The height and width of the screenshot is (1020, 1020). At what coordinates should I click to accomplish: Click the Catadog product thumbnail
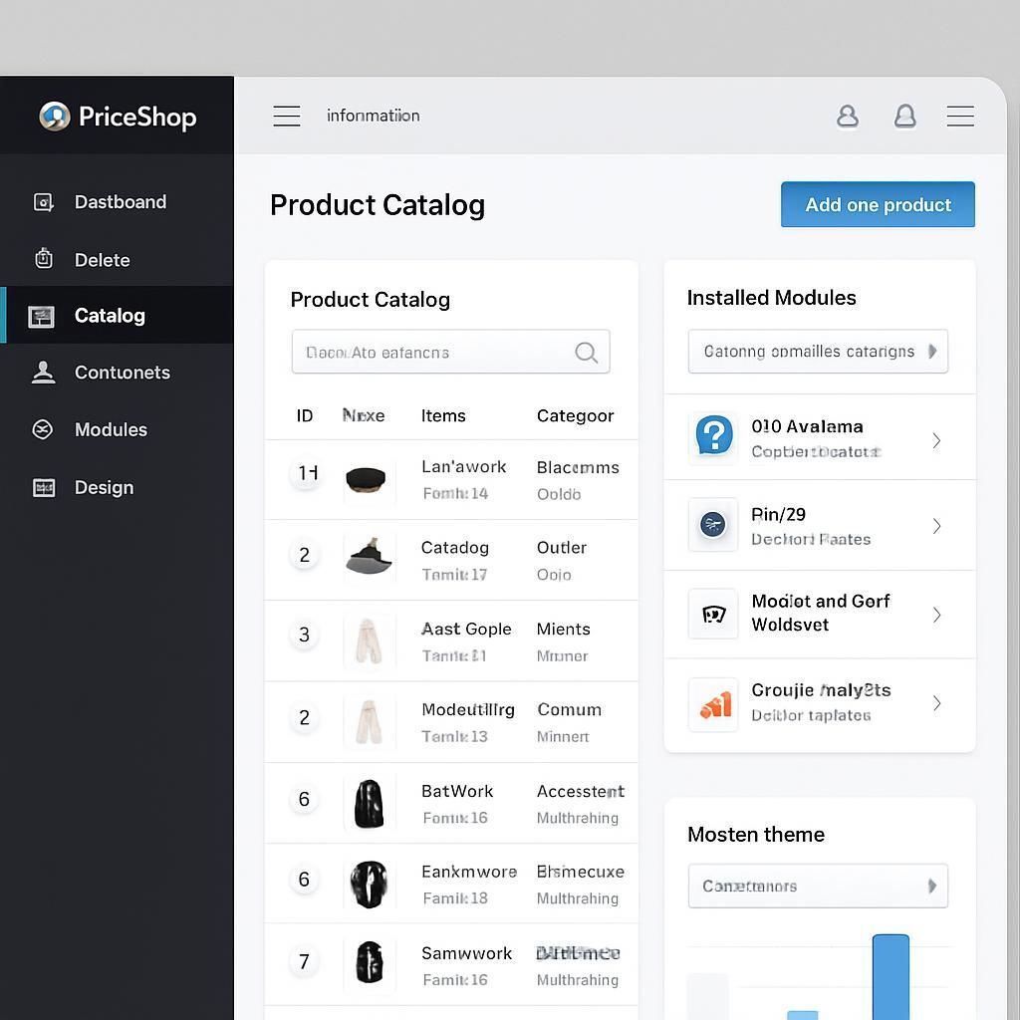point(370,559)
